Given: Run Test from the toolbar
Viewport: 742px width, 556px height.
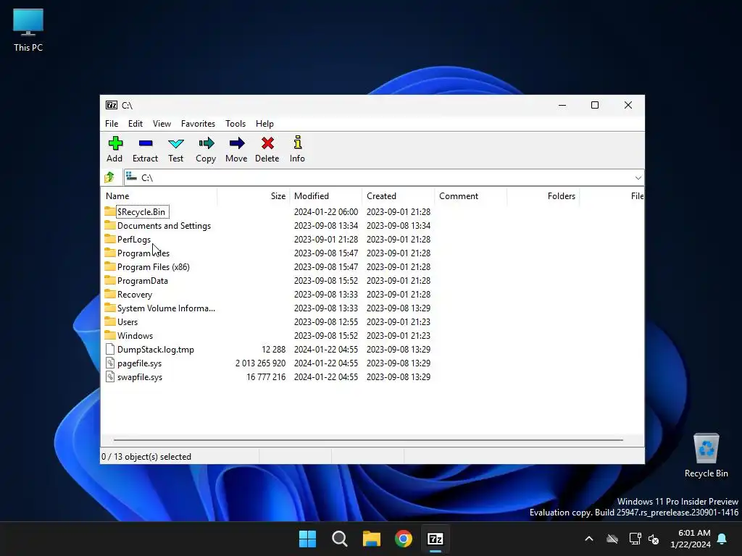Looking at the screenshot, I should [175, 149].
